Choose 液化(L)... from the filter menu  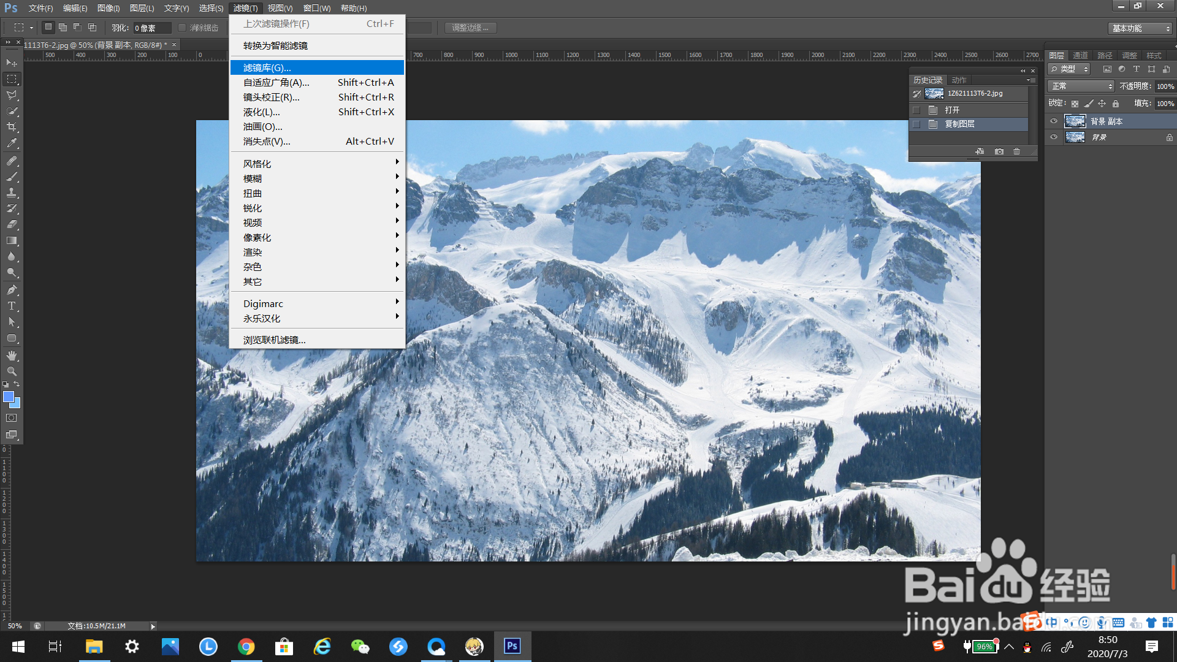click(x=262, y=112)
